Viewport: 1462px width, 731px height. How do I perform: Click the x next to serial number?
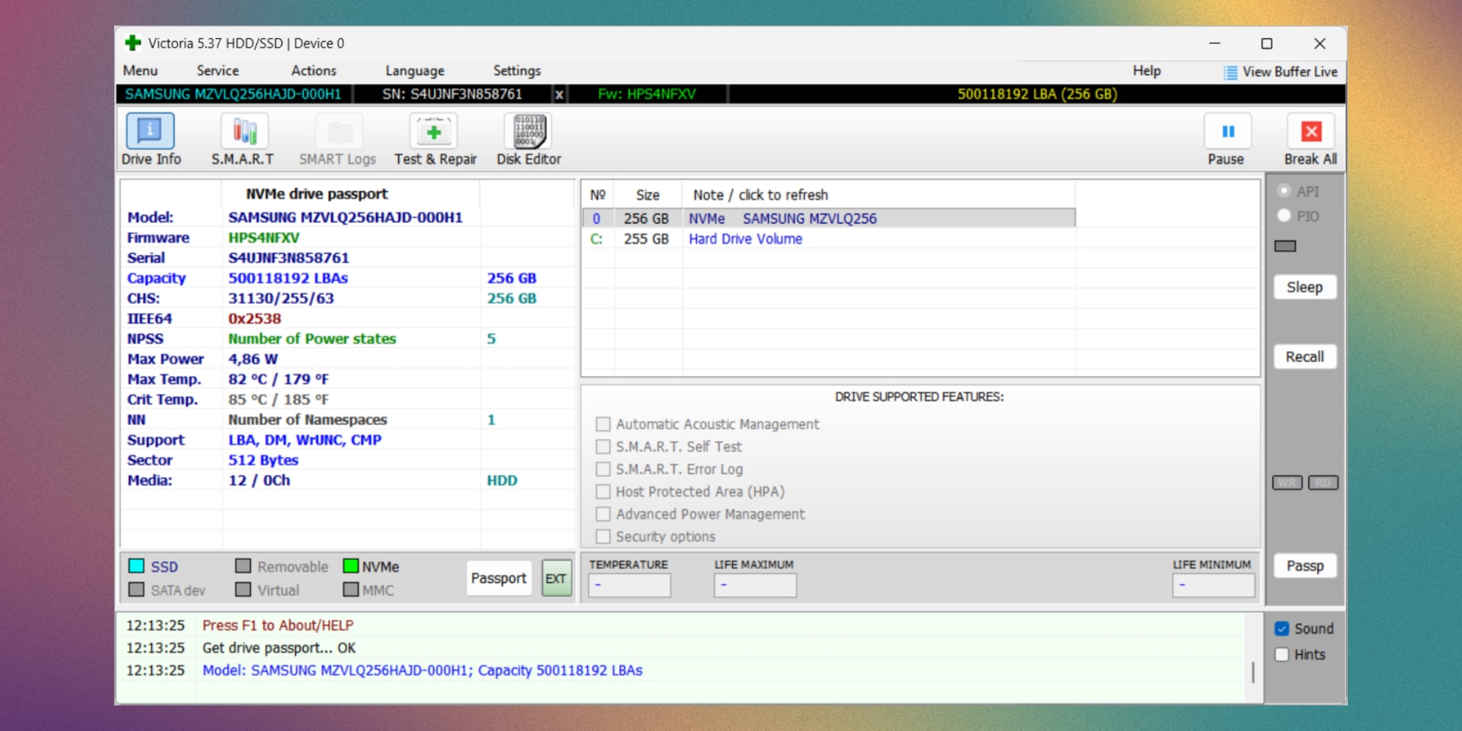point(559,95)
